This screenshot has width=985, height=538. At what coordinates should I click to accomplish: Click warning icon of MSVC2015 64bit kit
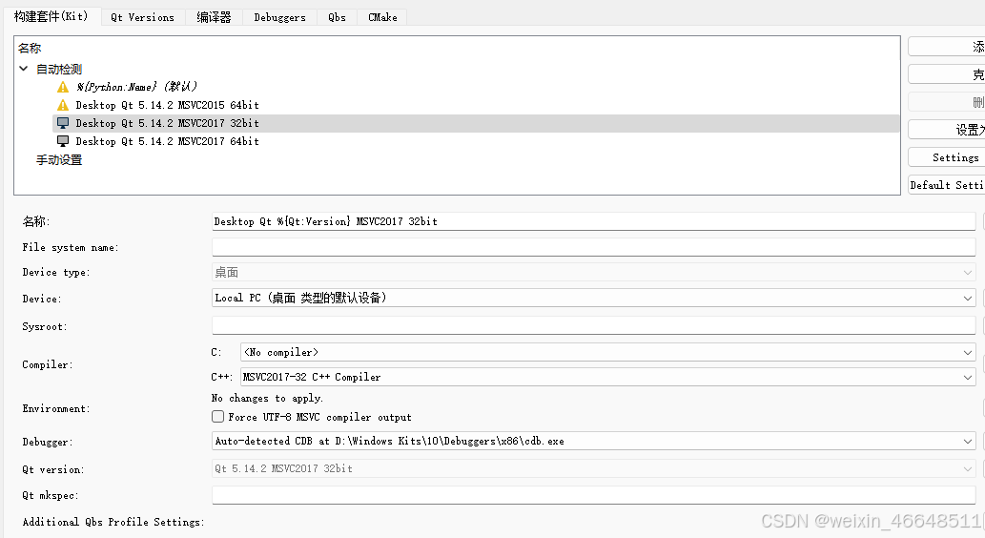[63, 105]
